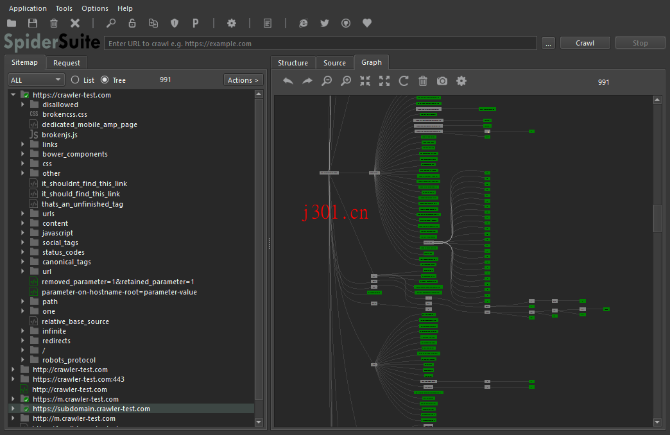Open the ALL filter dropdown
The image size is (670, 435).
[x=36, y=80]
